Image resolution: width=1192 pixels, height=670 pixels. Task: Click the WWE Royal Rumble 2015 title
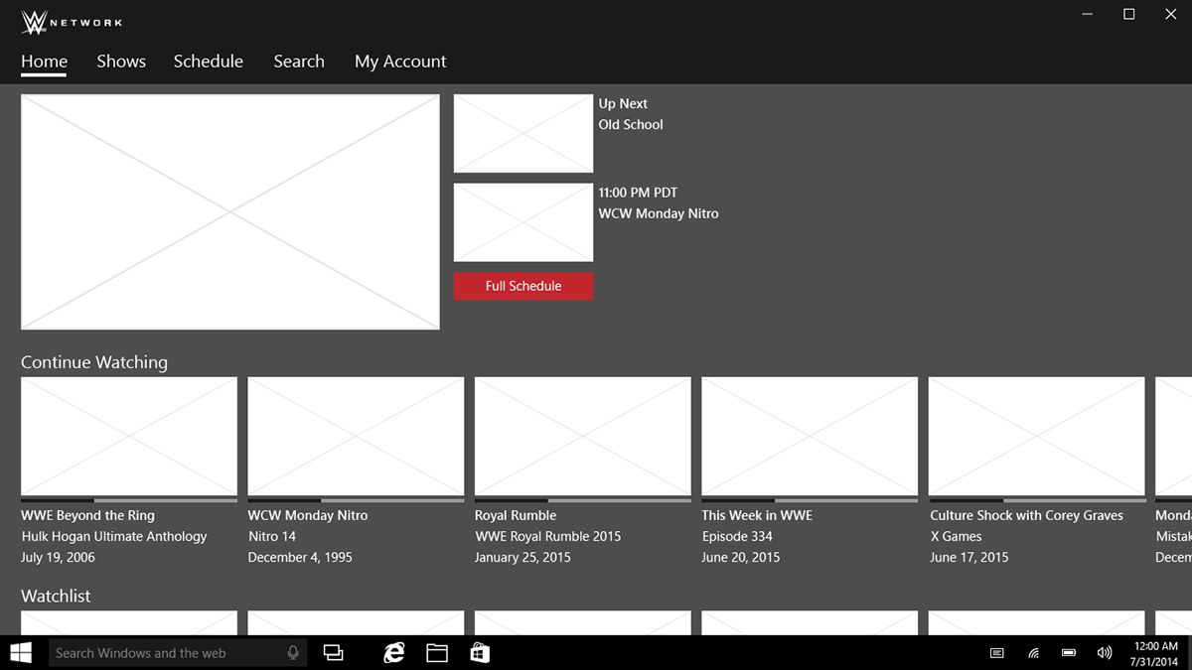pos(547,536)
